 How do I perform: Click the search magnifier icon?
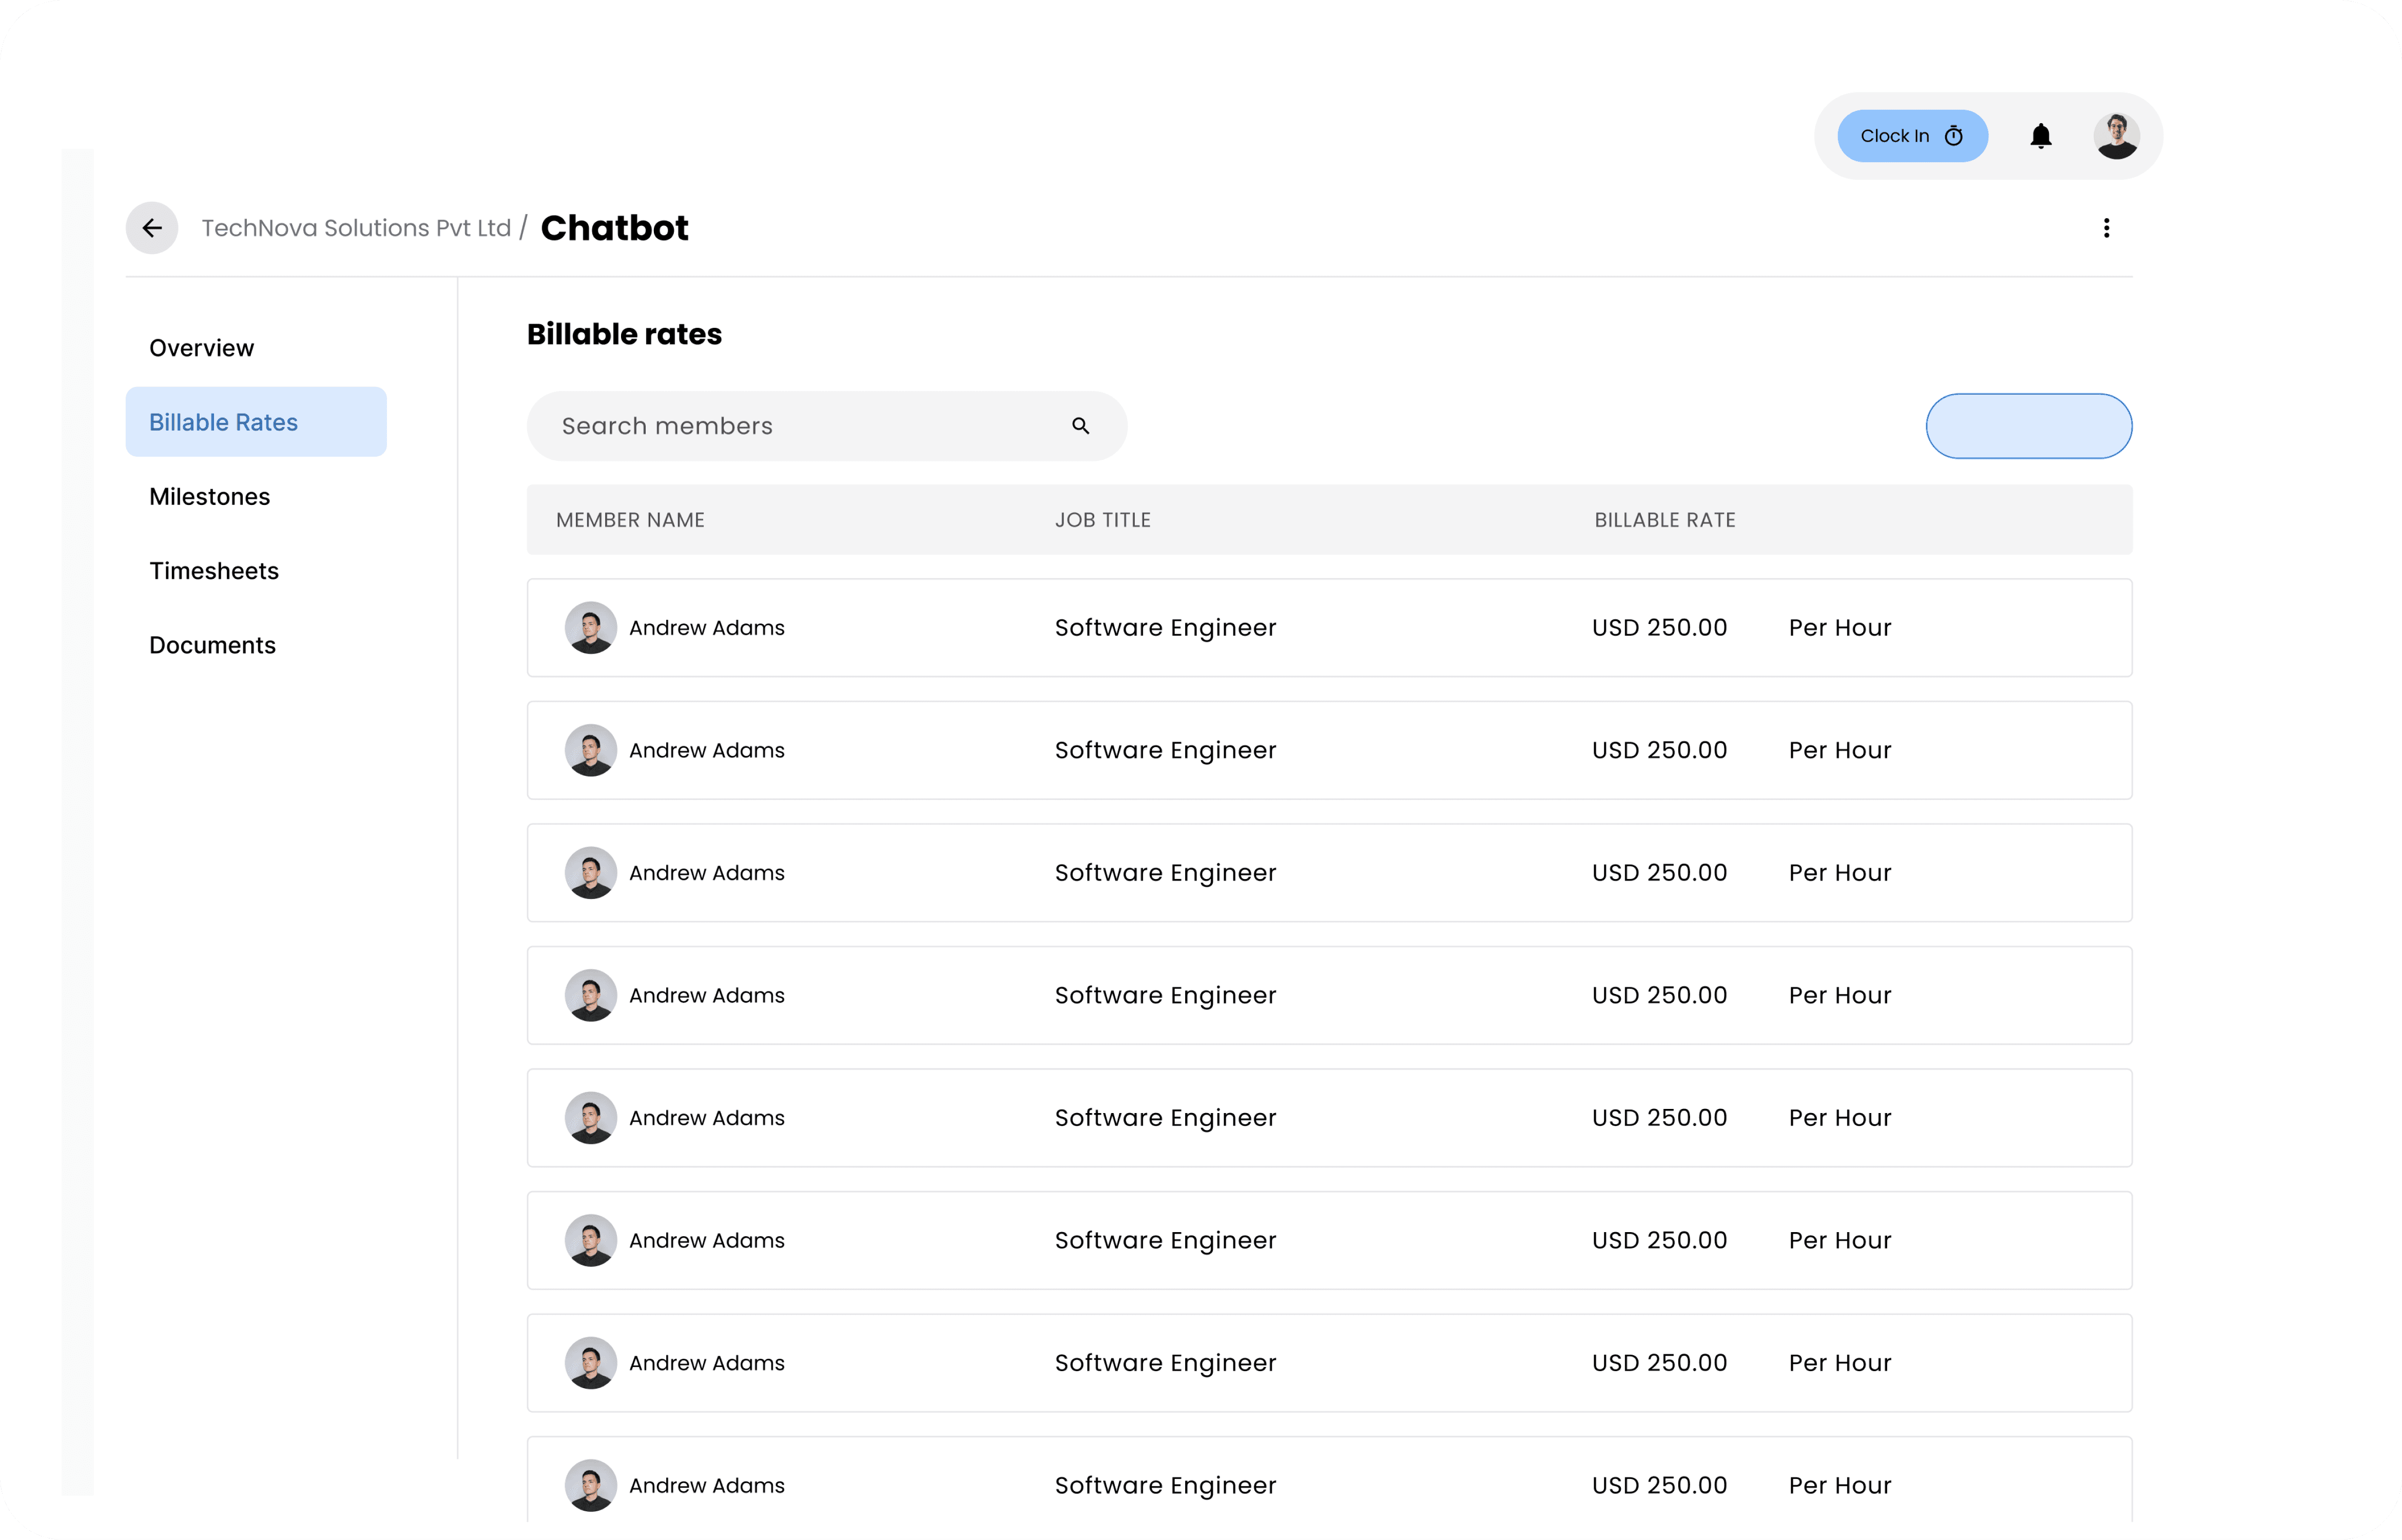(x=1080, y=426)
